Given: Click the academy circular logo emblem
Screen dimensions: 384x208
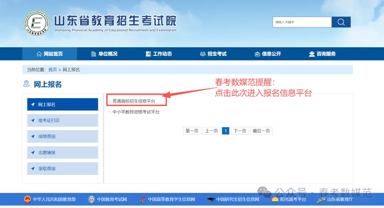Looking at the screenshot, I should coord(37,23).
